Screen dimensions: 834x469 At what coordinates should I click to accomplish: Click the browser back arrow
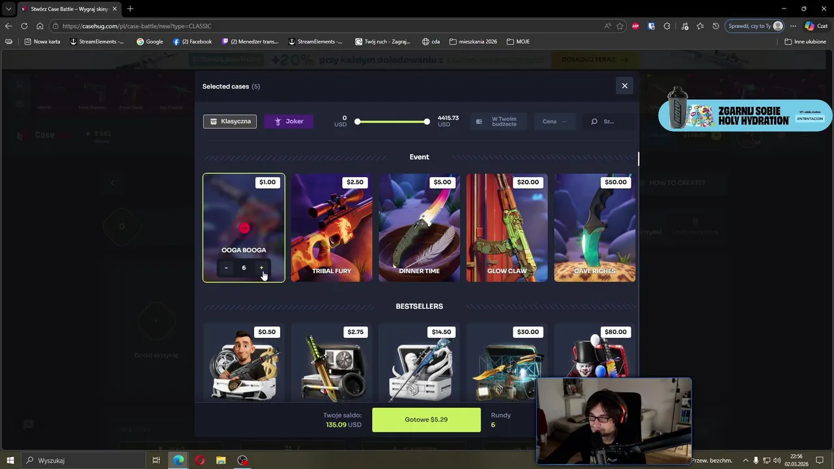8,26
